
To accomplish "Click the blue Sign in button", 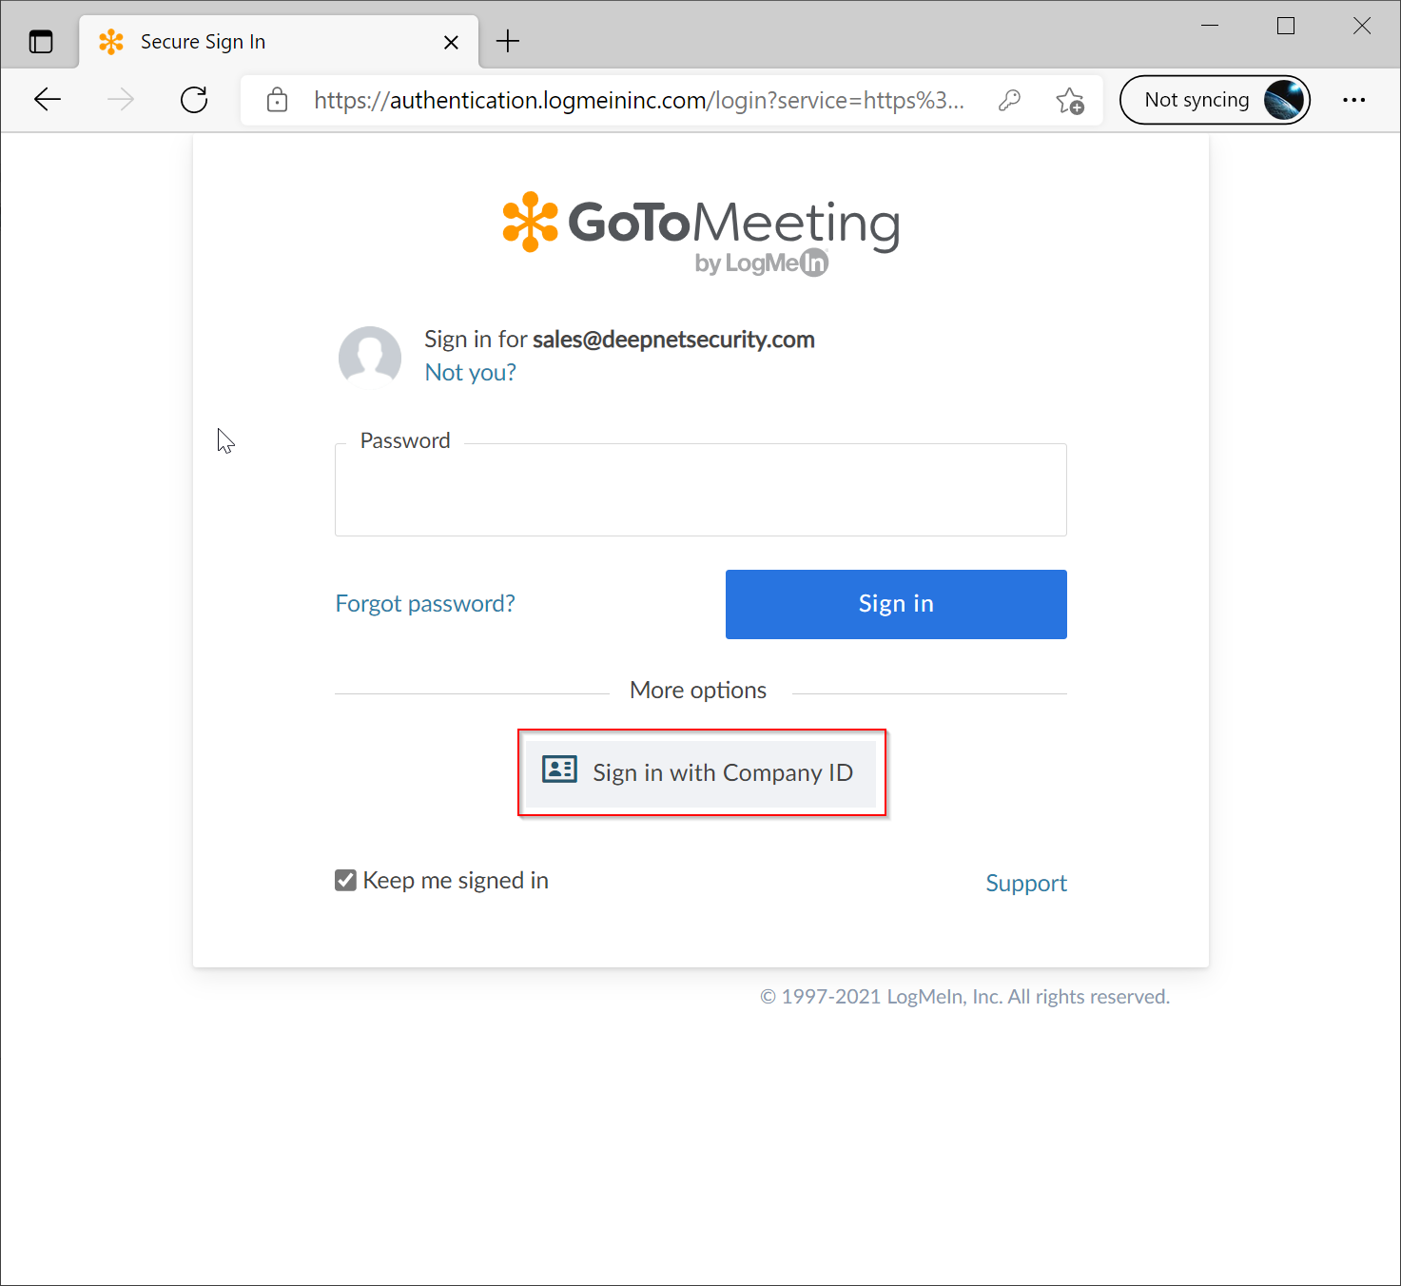I will coord(895,604).
